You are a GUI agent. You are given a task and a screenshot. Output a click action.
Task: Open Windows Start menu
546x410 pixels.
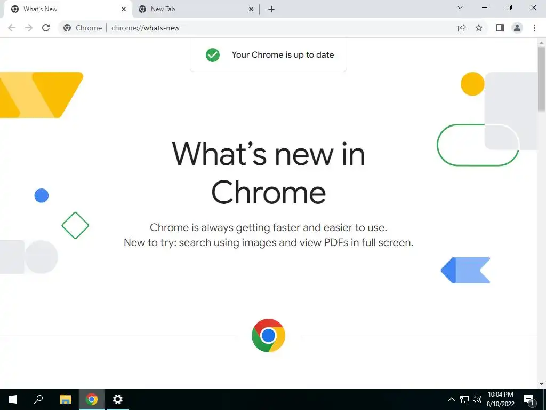[x=13, y=399]
